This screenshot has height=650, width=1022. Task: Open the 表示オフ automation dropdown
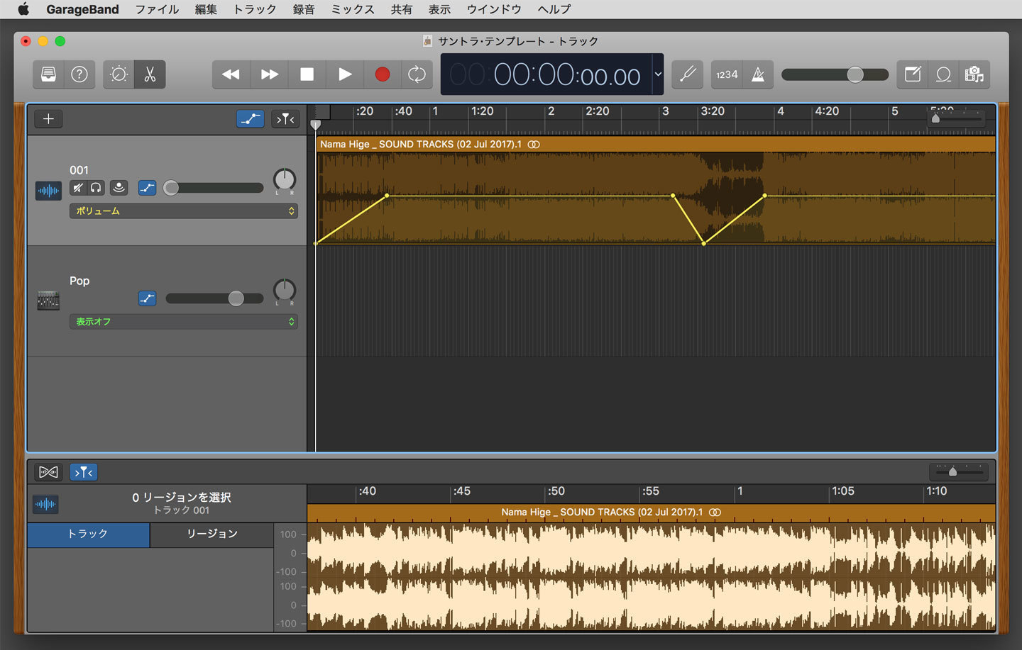(184, 322)
